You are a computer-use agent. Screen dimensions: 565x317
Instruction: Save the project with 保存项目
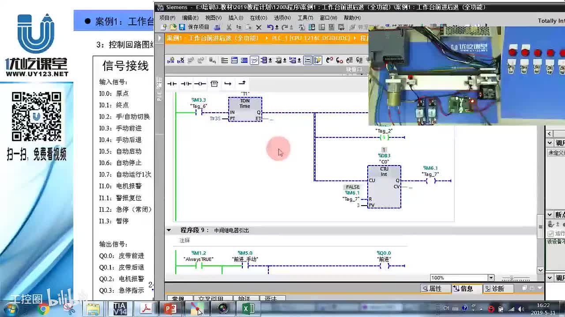click(x=195, y=27)
